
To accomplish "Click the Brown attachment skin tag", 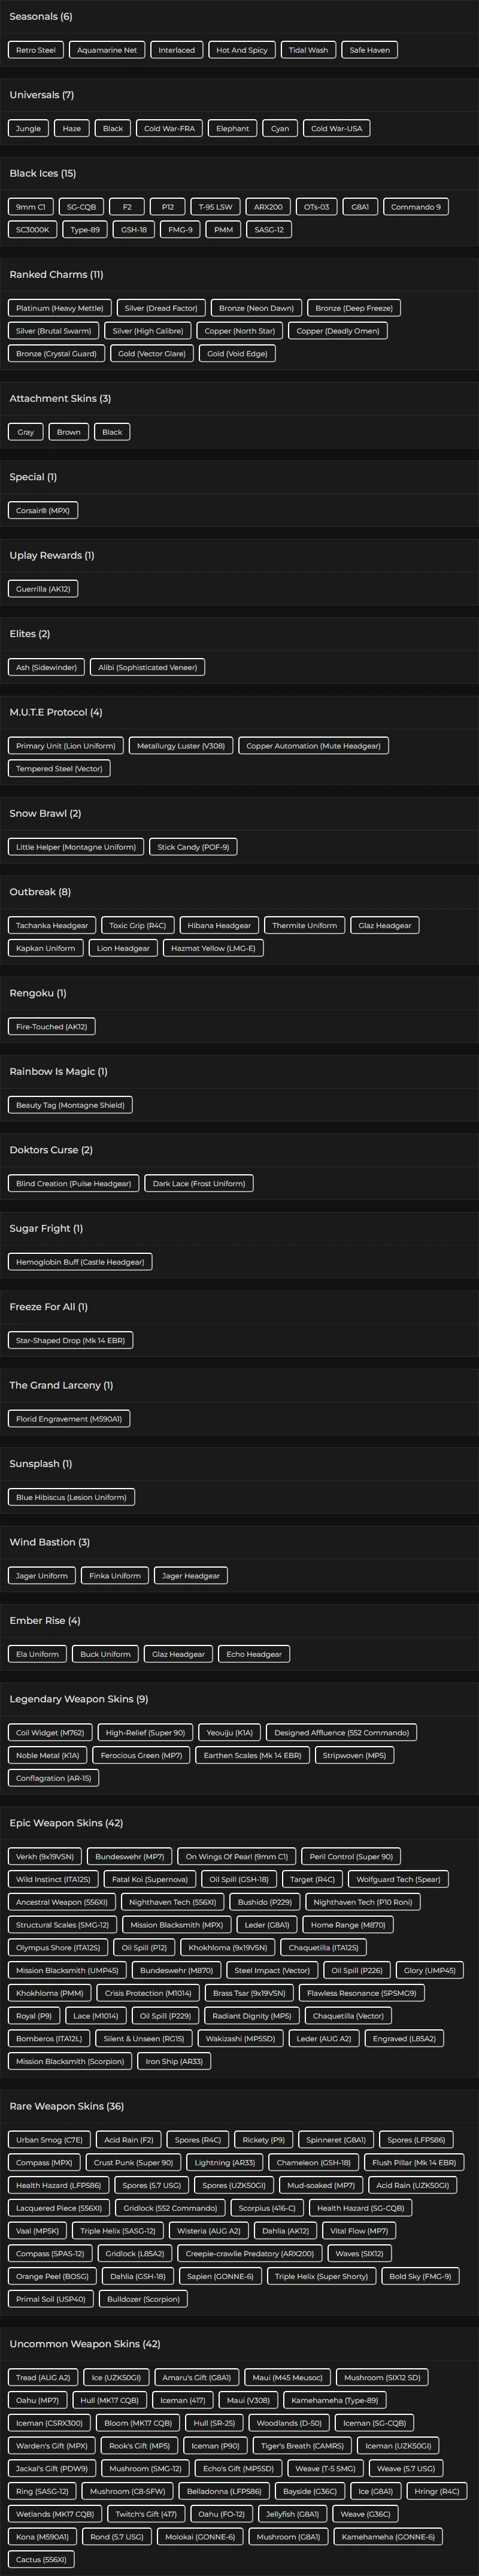I will pyautogui.click(x=69, y=432).
